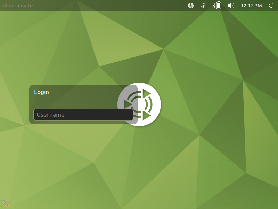Select the Login heading text

(x=41, y=92)
